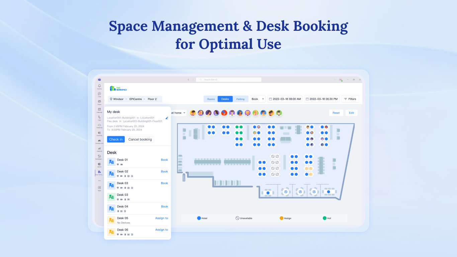Click the blue Hotel legend dot
This screenshot has width=457, height=257.
199,218
